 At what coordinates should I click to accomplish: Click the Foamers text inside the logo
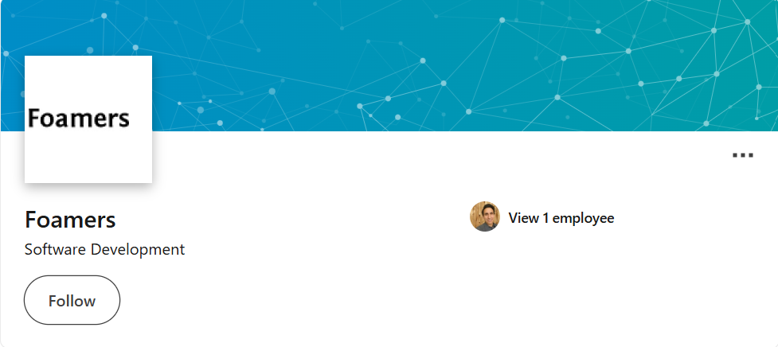pos(78,118)
